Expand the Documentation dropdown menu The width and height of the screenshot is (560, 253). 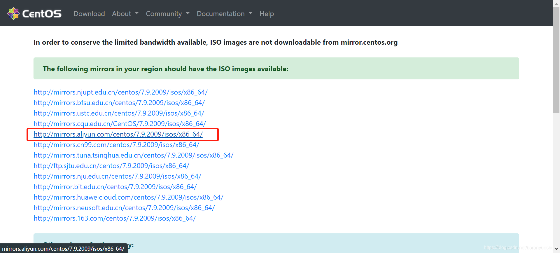pos(225,14)
